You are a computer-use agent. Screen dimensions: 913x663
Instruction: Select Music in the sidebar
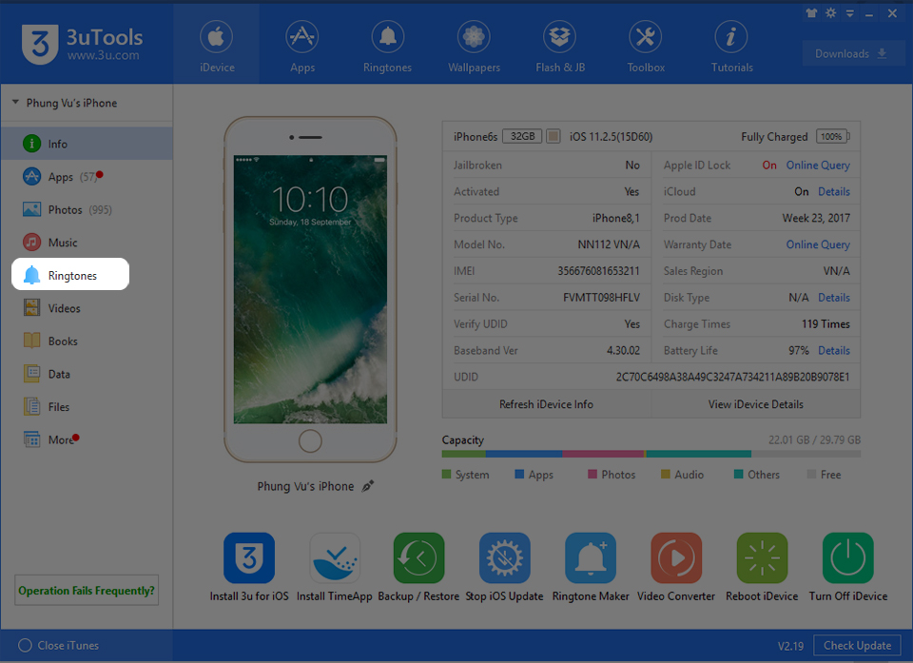point(87,243)
